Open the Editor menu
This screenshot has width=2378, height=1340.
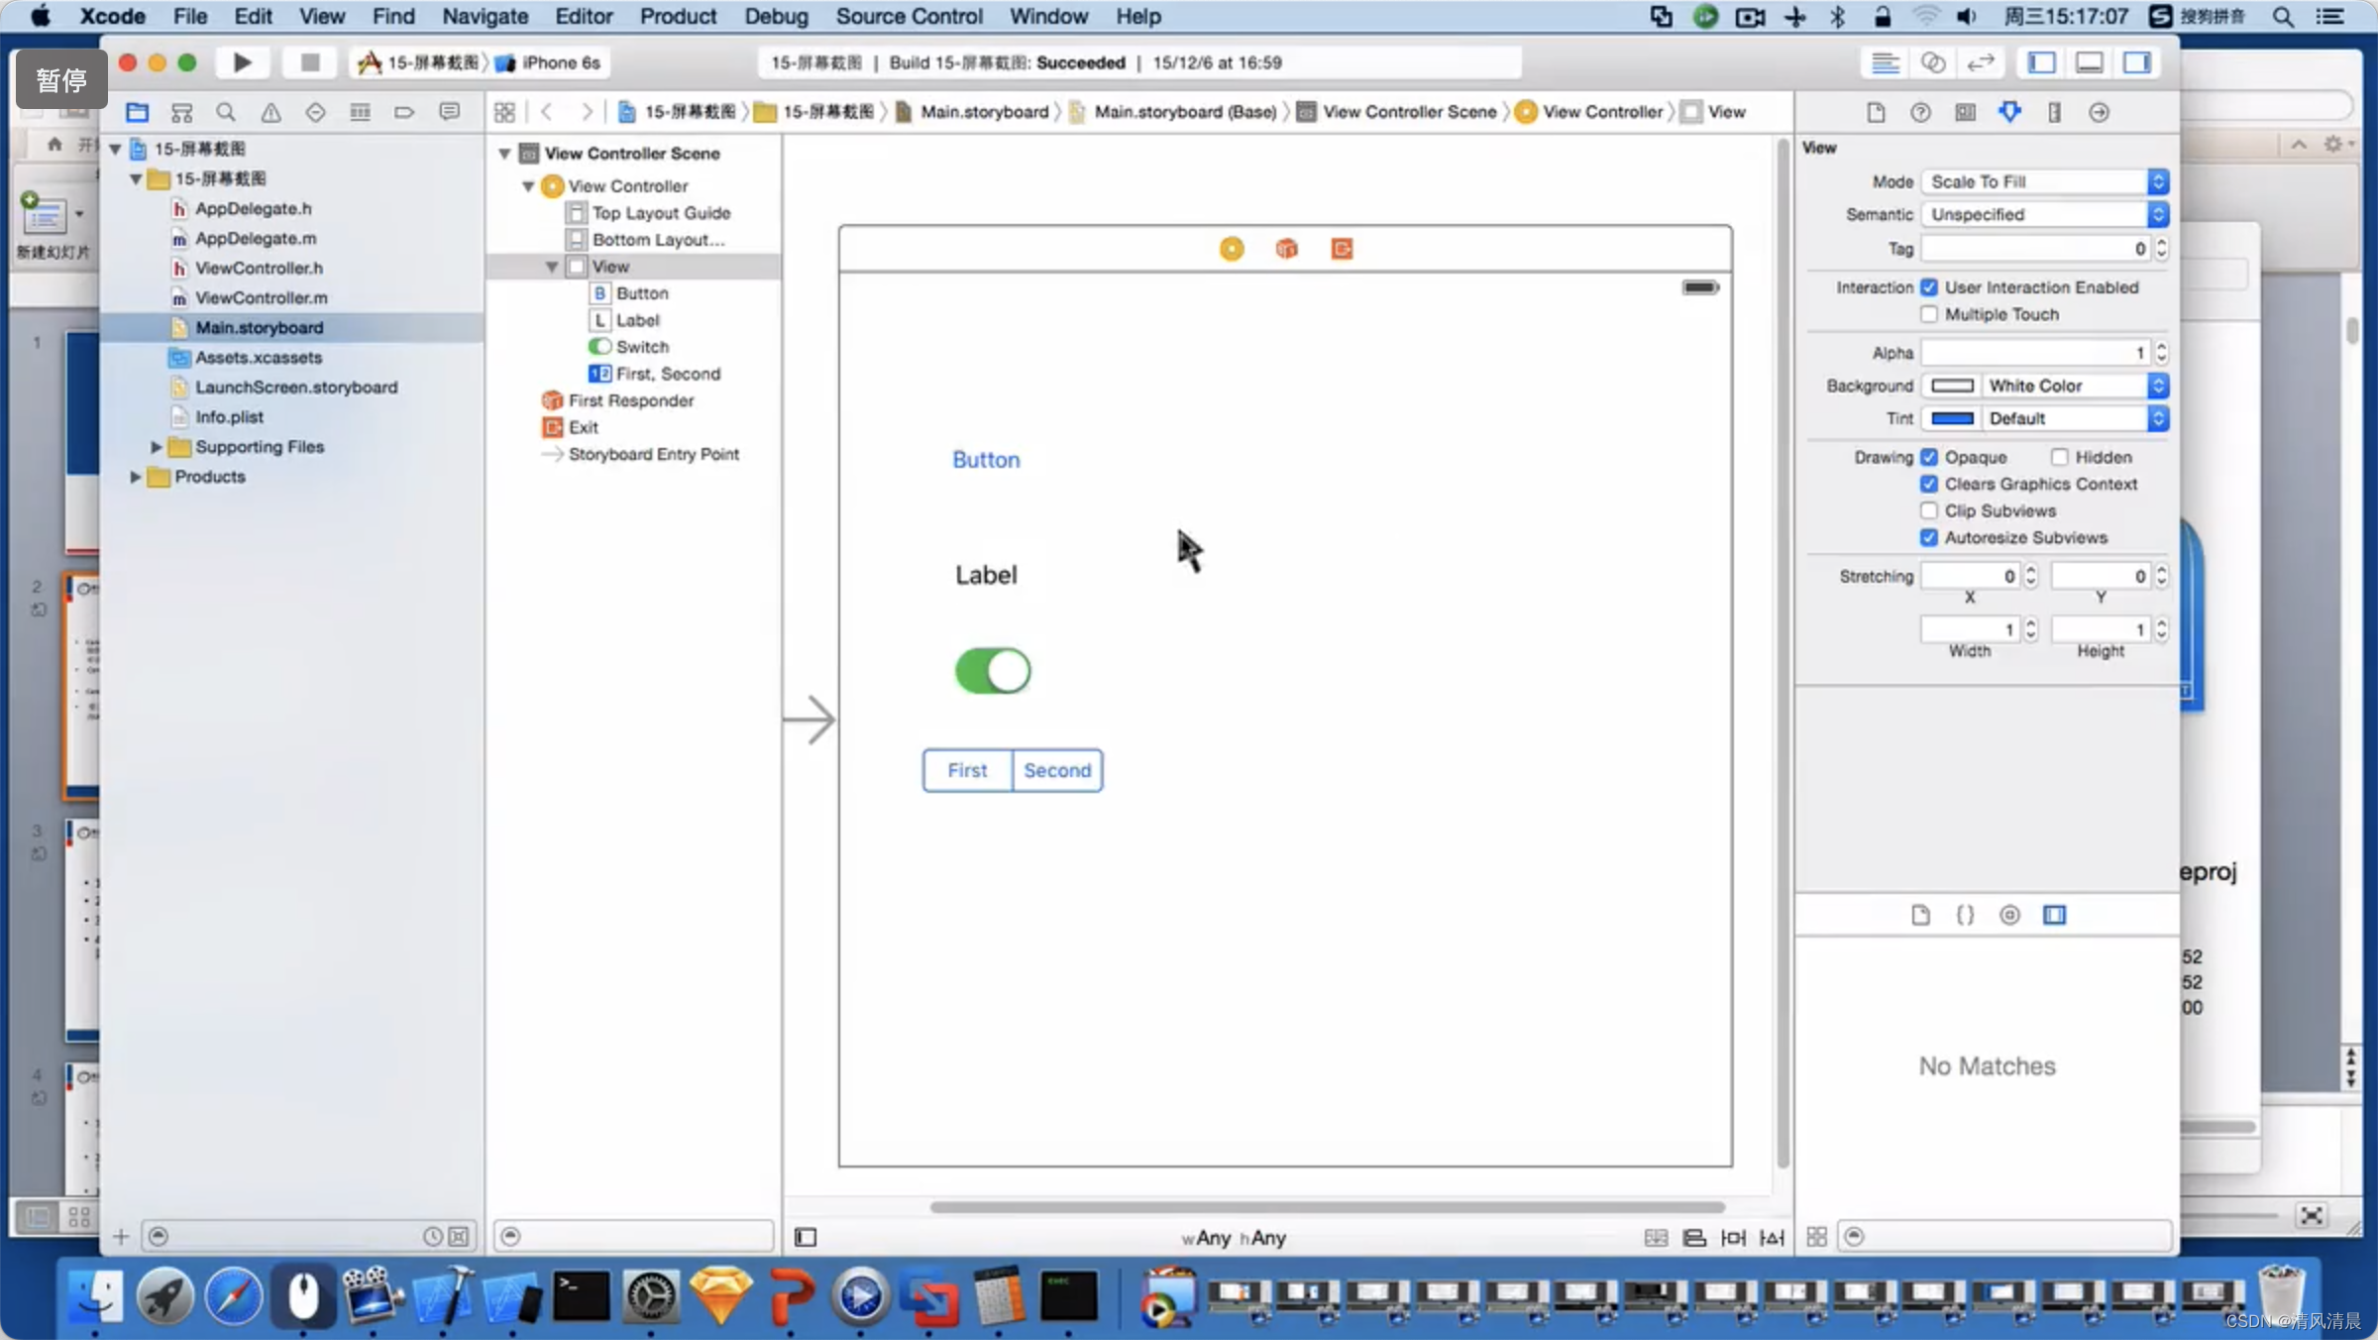coord(583,16)
